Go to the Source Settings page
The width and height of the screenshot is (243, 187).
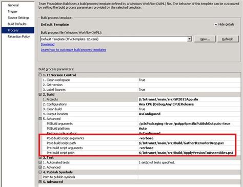18,18
